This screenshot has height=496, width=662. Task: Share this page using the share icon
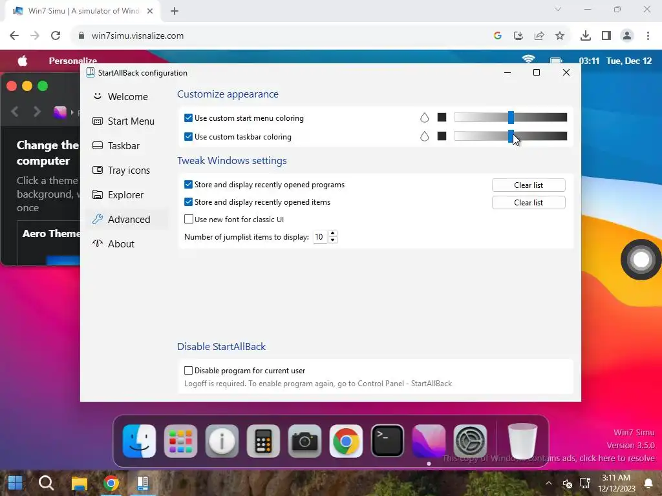pyautogui.click(x=539, y=36)
